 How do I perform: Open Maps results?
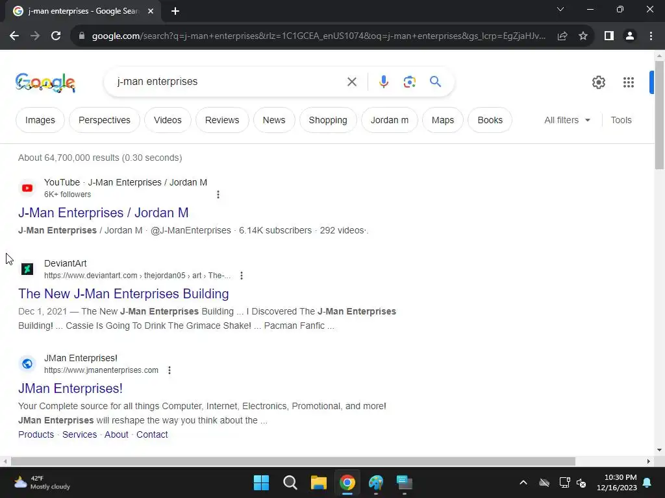[x=443, y=120]
